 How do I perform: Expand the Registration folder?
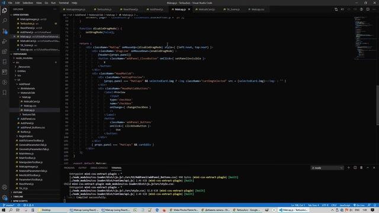click(25, 136)
